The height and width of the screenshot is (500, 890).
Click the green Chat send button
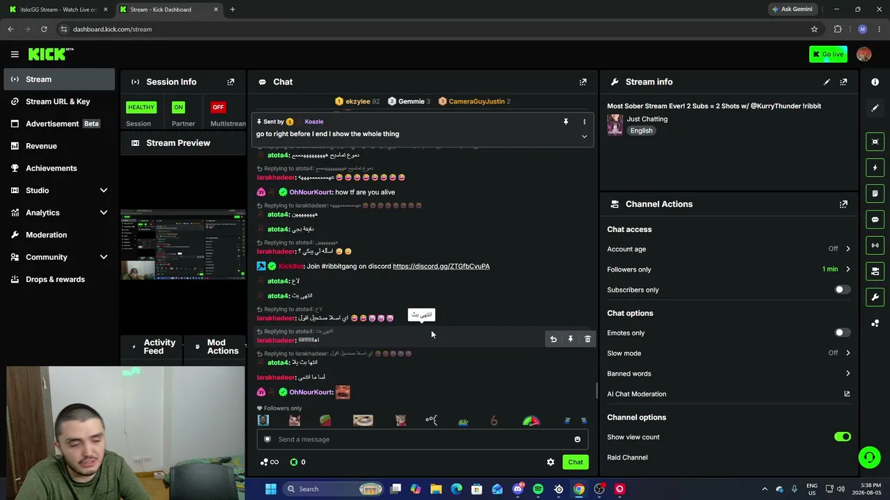[575, 462]
